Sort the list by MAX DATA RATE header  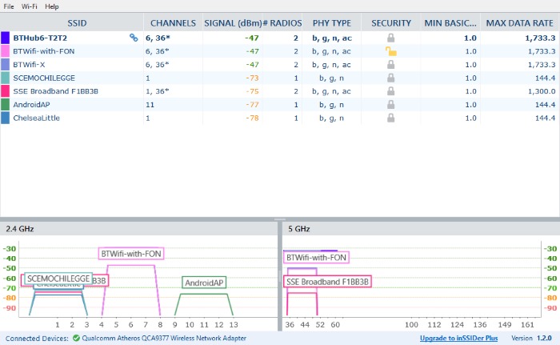[x=520, y=23]
